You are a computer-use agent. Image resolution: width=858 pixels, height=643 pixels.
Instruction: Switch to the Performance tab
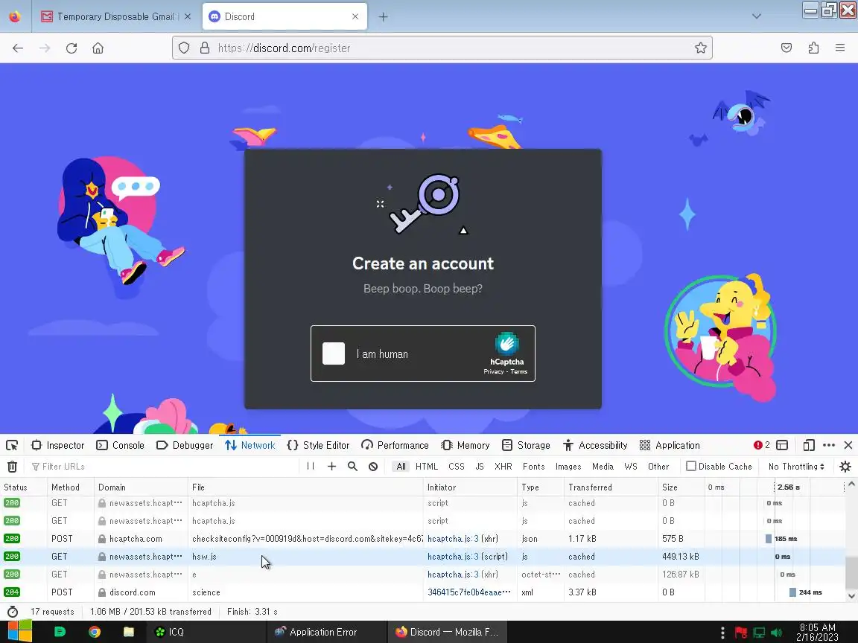tap(395, 445)
